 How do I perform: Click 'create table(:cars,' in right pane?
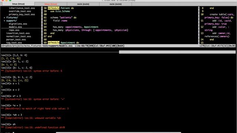pos(222,14)
